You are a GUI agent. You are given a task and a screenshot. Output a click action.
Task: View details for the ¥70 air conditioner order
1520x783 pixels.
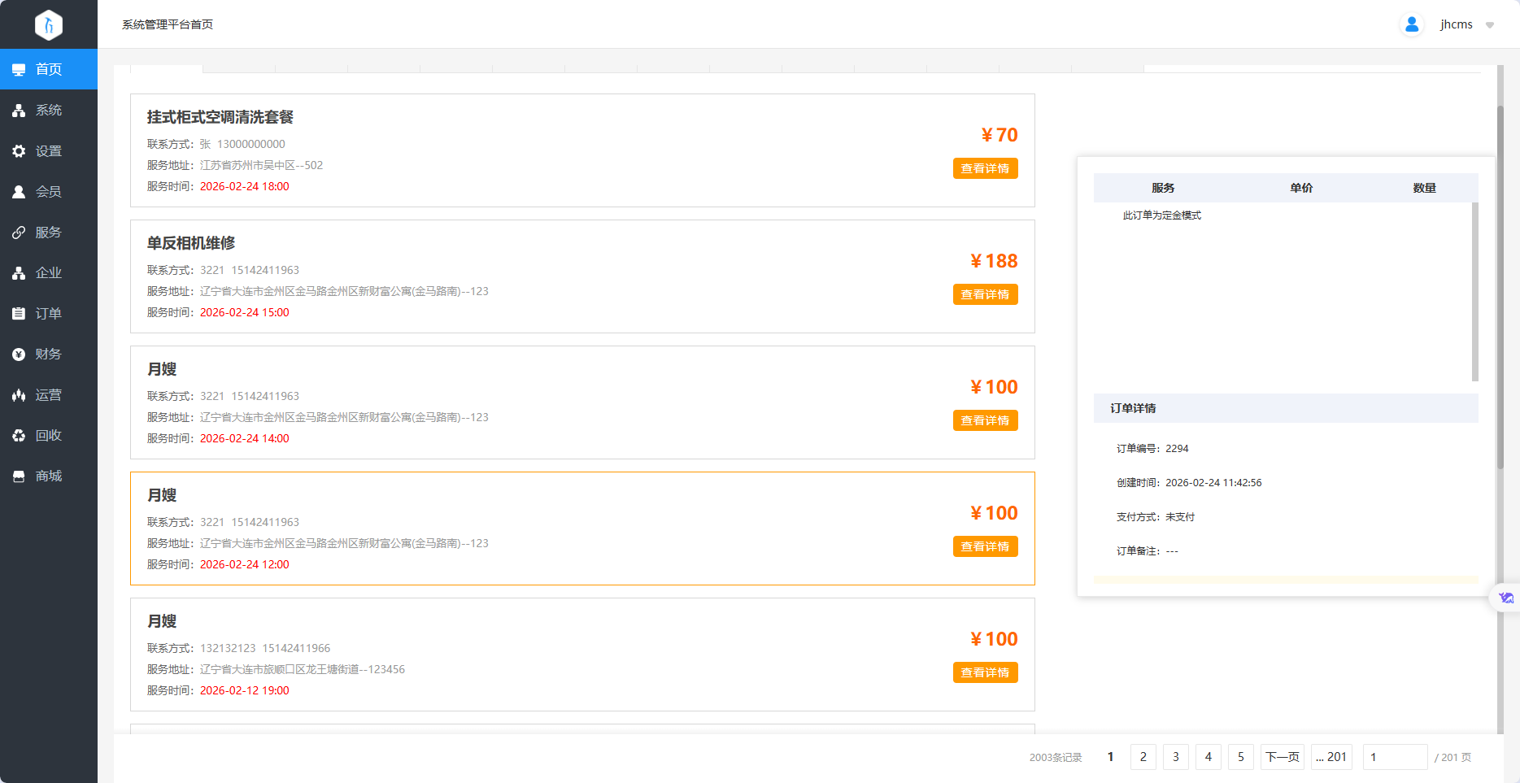985,168
